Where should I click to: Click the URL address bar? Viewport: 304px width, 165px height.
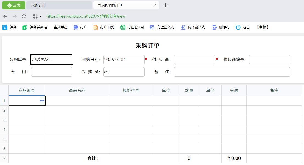(x=86, y=16)
